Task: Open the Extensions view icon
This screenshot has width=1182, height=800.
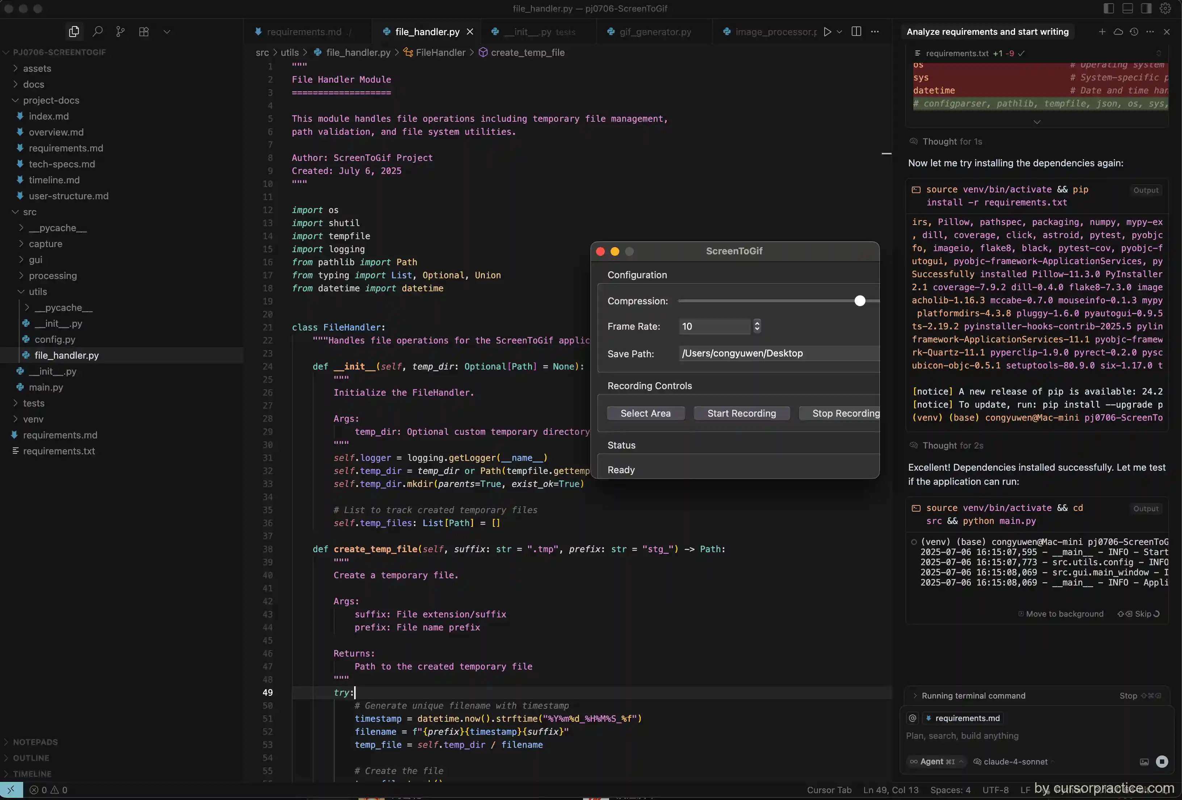Action: click(144, 32)
